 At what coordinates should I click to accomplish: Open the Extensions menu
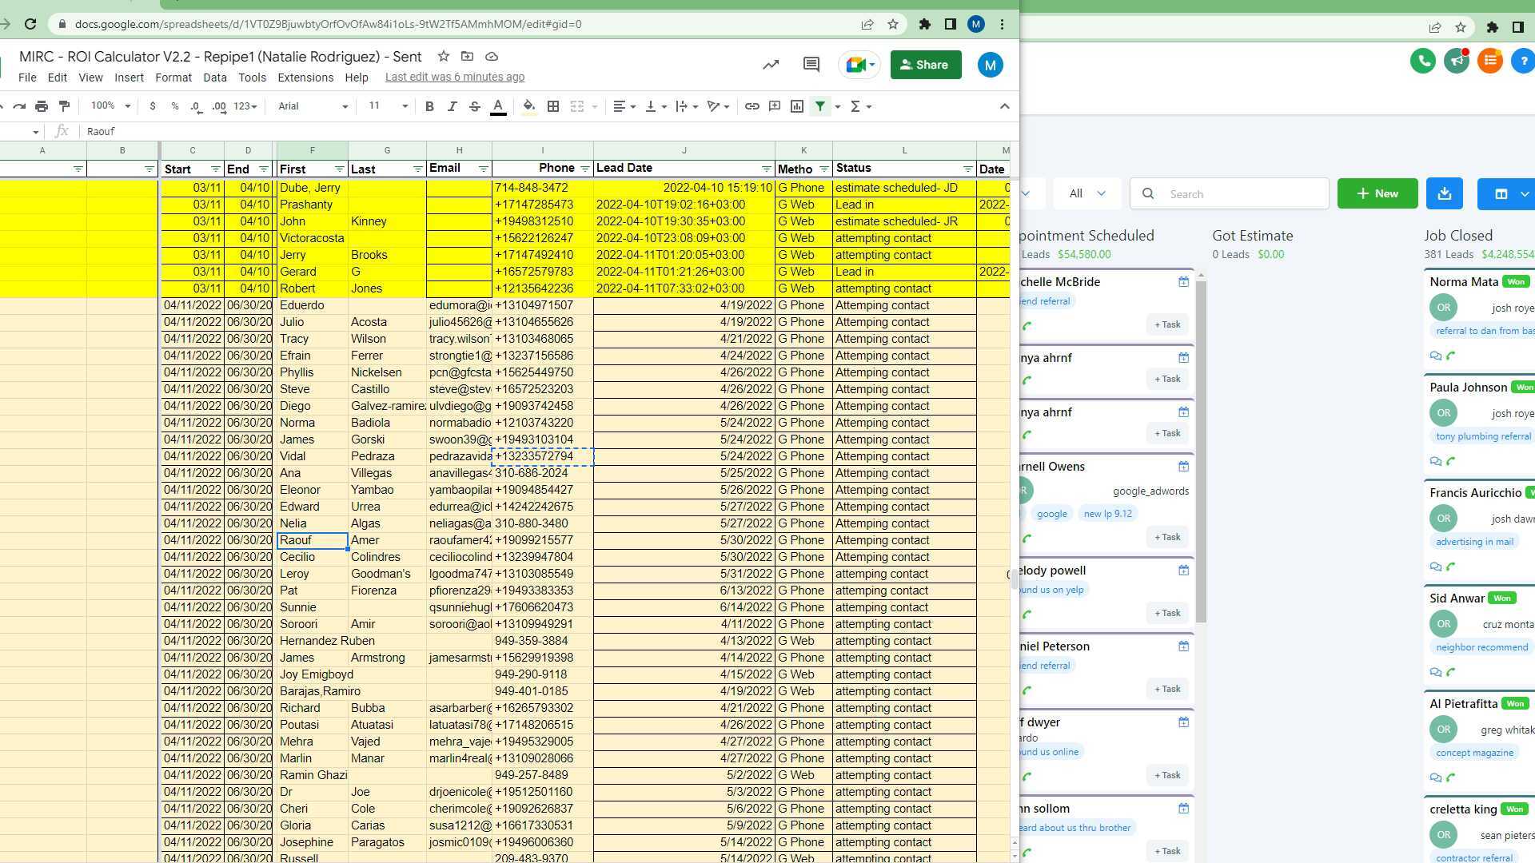[305, 78]
